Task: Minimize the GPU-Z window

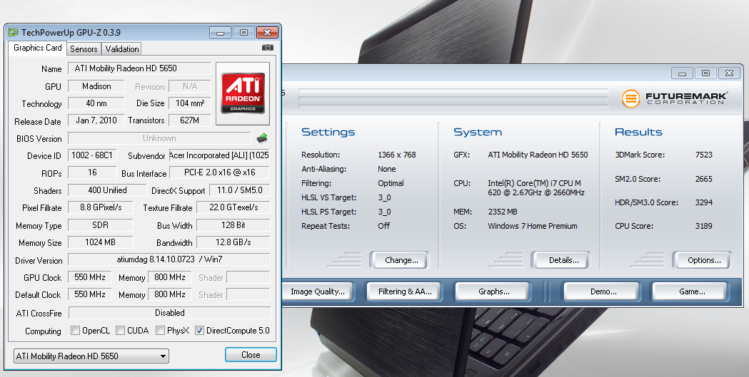Action: coord(220,33)
